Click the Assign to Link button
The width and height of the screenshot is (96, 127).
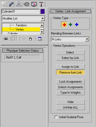pos(70,67)
